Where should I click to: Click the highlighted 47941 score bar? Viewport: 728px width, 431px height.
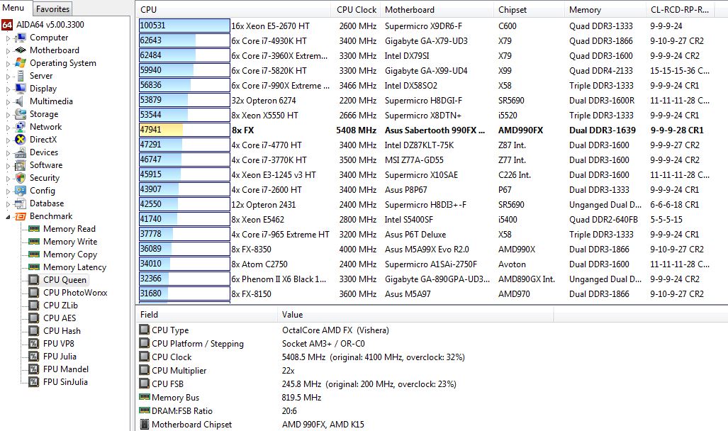pos(184,130)
